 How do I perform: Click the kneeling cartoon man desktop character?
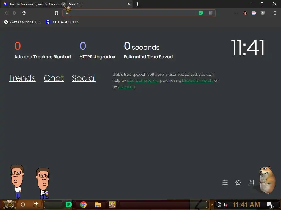43,183
